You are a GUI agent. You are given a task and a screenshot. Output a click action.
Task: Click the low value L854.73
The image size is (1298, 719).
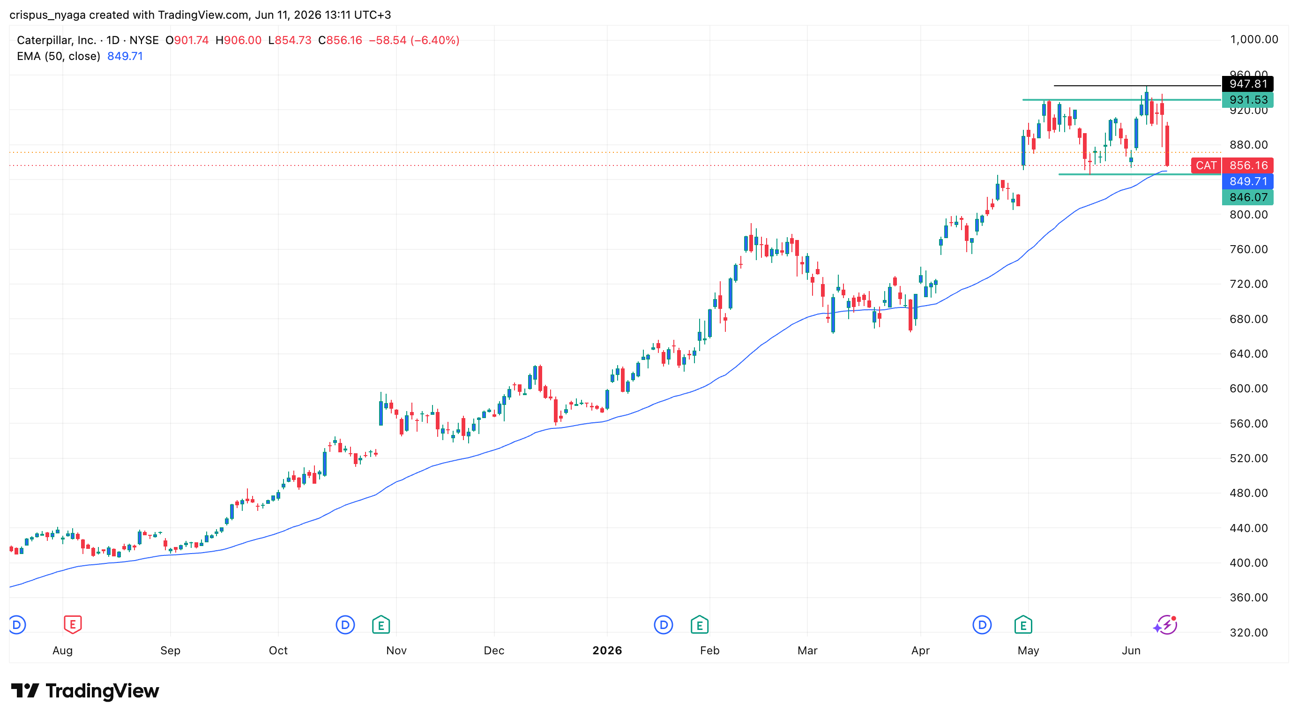[x=290, y=40]
